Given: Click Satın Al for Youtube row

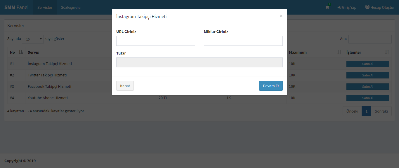Looking at the screenshot, I should (x=368, y=98).
